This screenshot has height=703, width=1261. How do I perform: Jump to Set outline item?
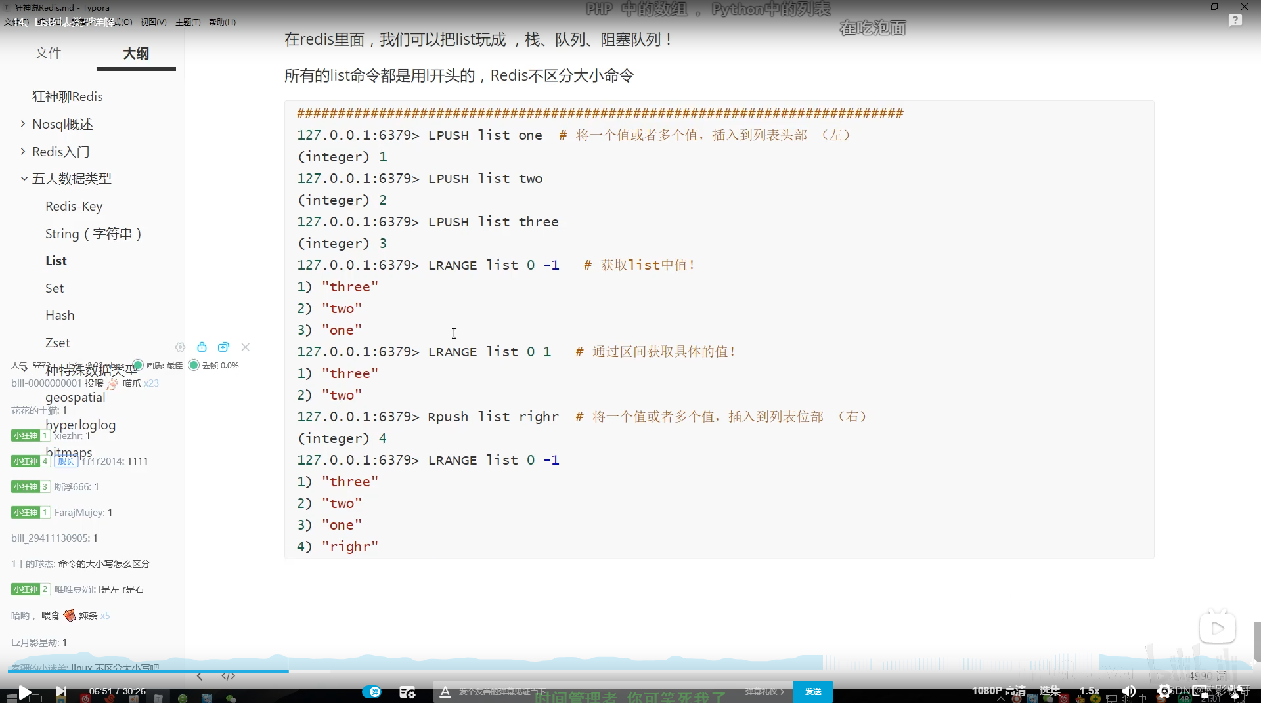click(x=55, y=288)
